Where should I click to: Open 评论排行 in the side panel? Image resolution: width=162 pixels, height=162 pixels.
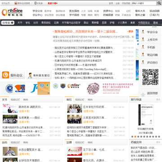click(x=152, y=63)
